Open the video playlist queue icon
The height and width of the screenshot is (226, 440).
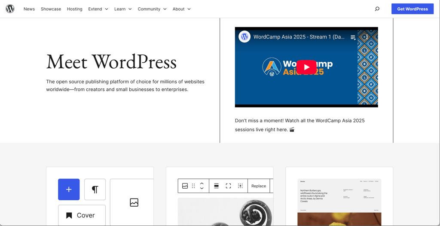pos(353,37)
